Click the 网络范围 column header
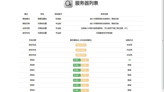This screenshot has width=164, height=92. tap(104, 14)
